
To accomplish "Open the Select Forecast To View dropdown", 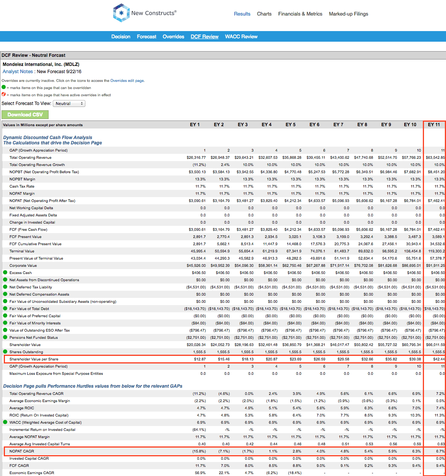I will (x=69, y=103).
